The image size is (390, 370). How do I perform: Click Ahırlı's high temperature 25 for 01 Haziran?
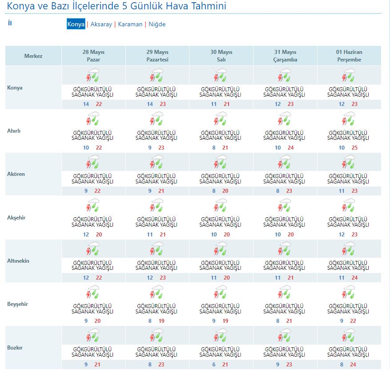click(354, 148)
